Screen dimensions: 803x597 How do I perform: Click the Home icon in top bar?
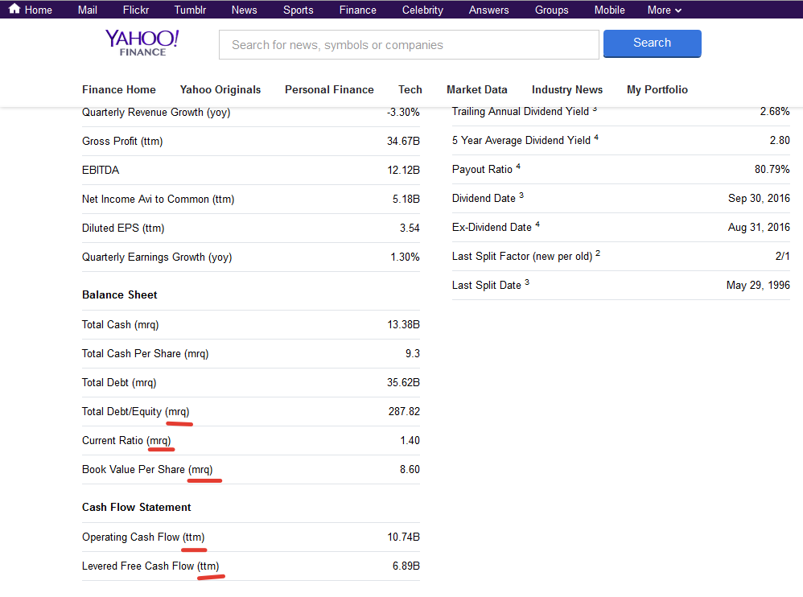point(14,10)
